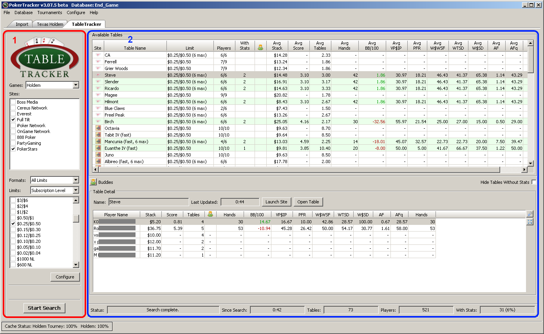Image resolution: width=544 pixels, height=334 pixels.
Task: Toggle Hide Tables Without Stats checkbox
Action: tap(534, 182)
